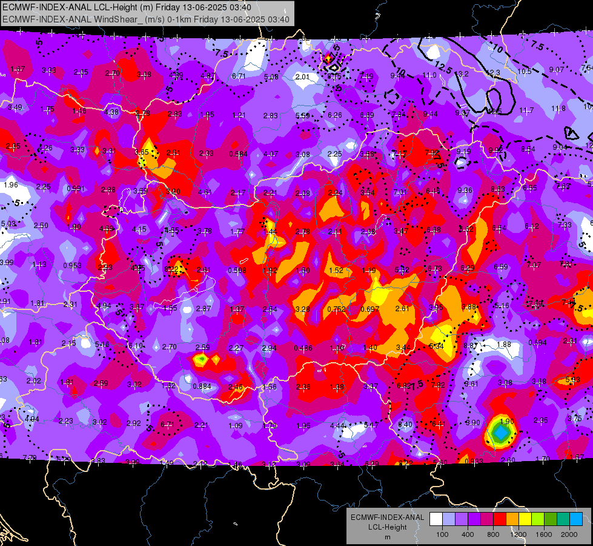Click the legend tick label 2000
593x546 pixels.
569,534
